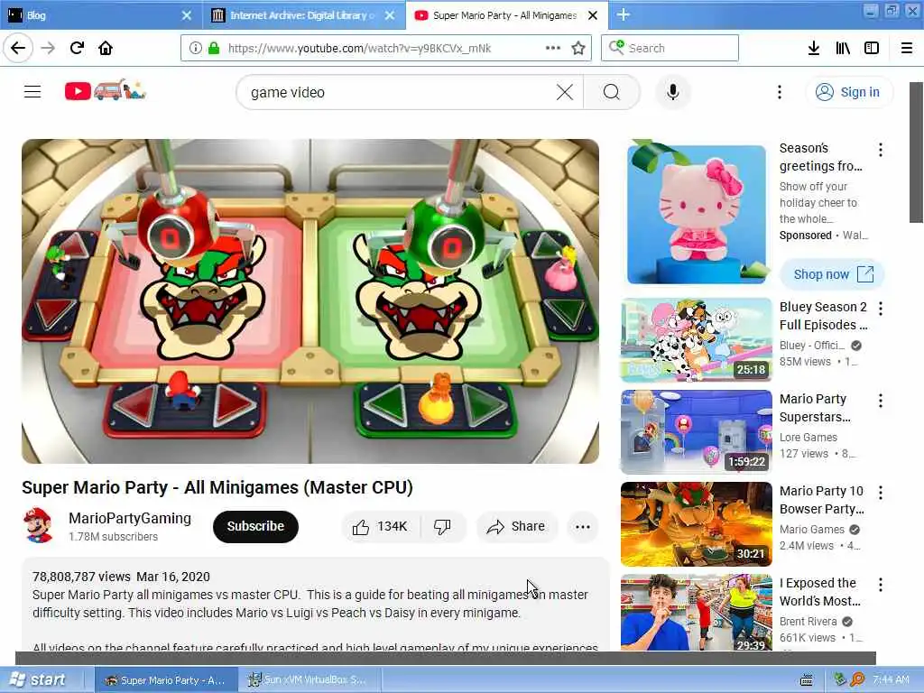The height and width of the screenshot is (693, 924).
Task: Start voice search with microphone icon
Action: 673,92
